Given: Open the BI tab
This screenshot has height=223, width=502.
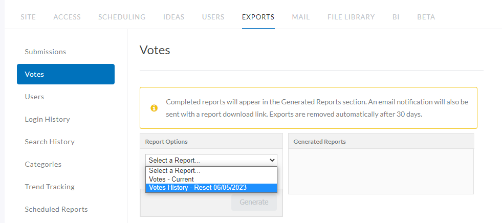Looking at the screenshot, I should click(x=396, y=17).
